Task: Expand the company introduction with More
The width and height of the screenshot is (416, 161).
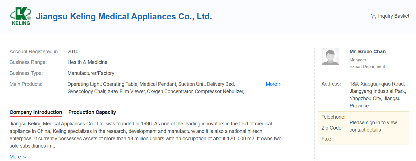Action: 15,157
